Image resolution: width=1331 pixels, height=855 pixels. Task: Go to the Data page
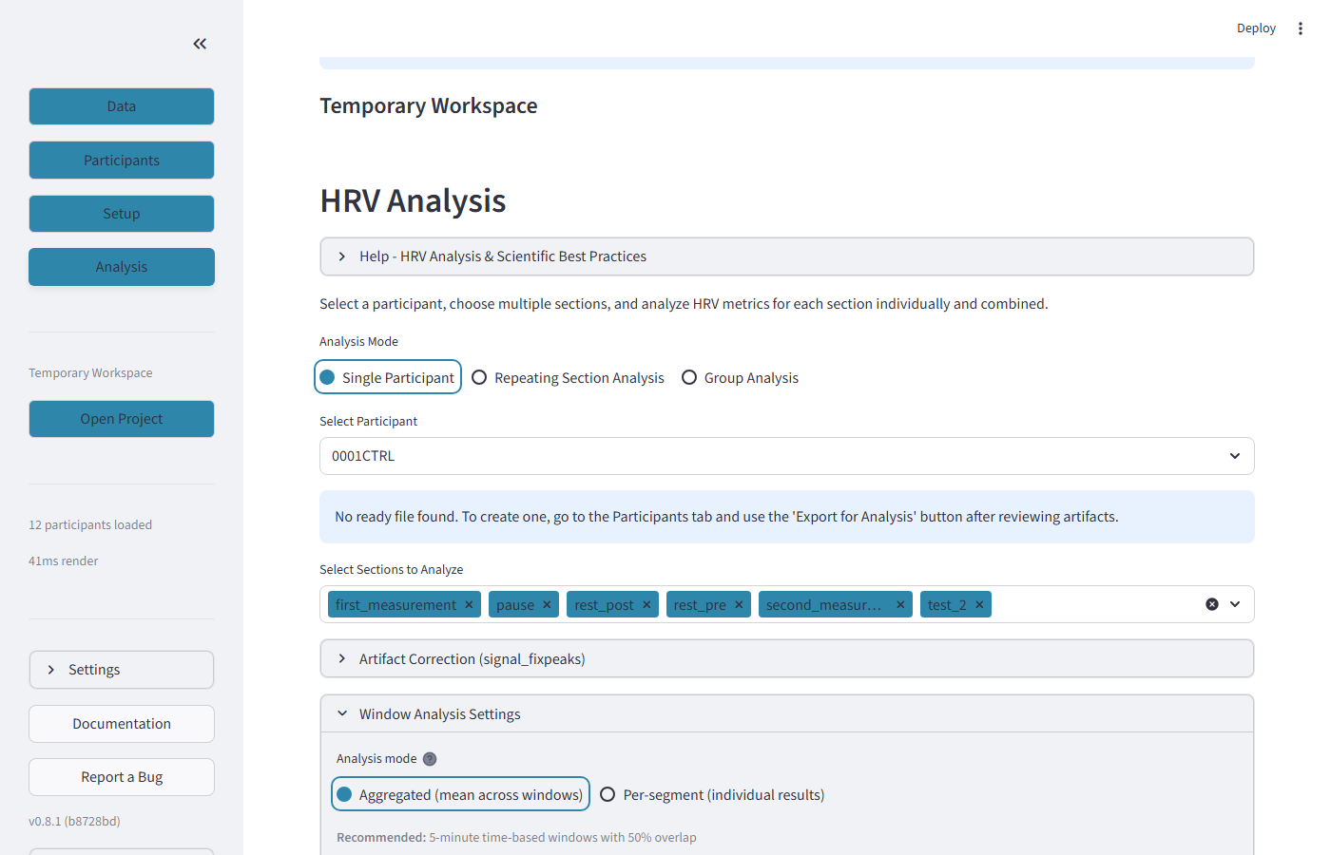[x=122, y=106]
